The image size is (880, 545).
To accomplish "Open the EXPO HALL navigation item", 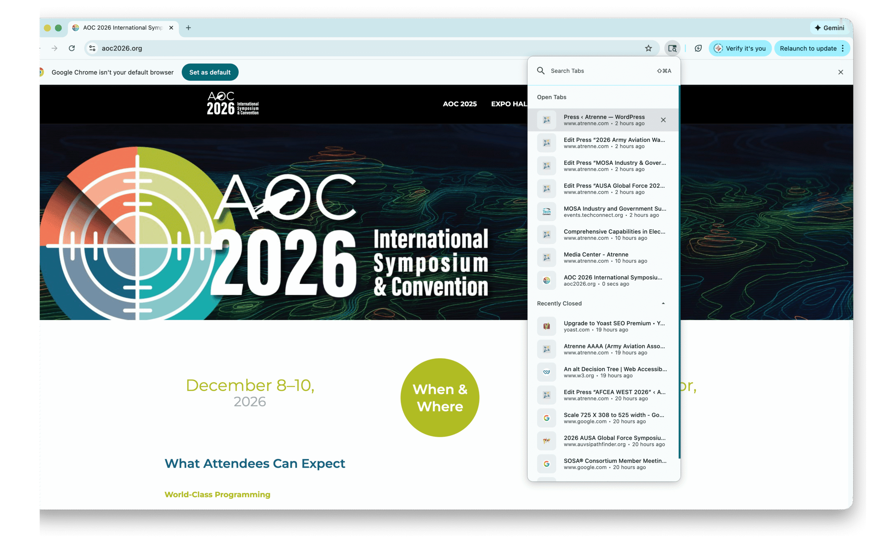I will point(509,104).
